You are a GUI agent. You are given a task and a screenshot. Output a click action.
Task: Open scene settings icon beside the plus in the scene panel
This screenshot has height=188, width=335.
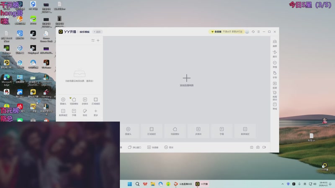[93, 40]
